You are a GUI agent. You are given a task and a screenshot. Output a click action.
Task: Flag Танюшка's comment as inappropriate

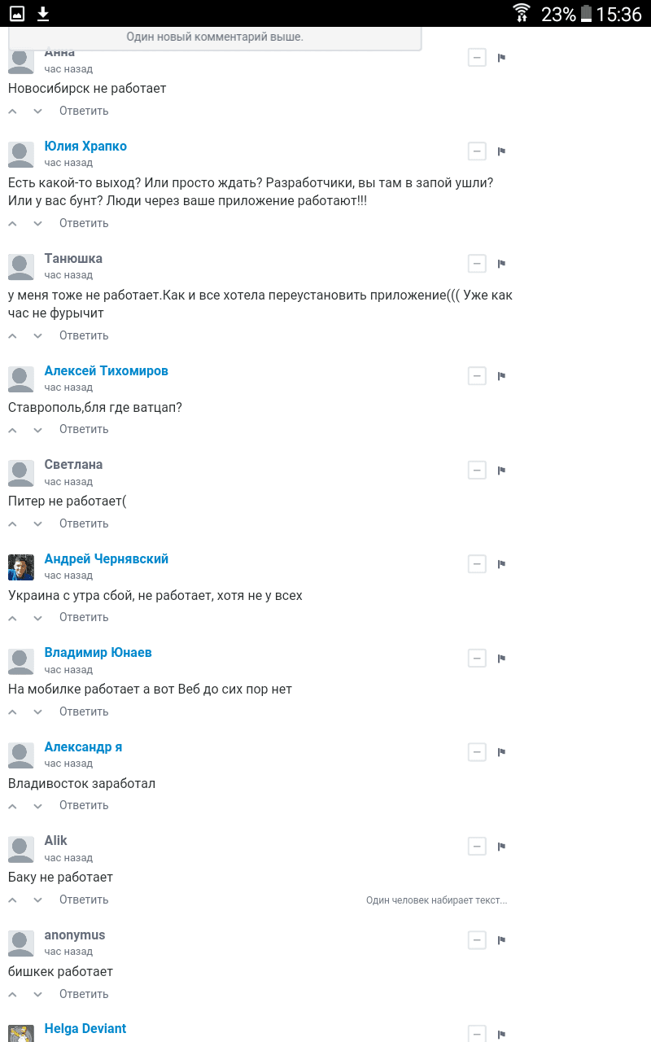click(x=501, y=264)
